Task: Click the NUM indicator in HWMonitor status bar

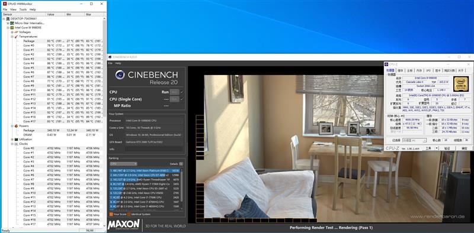Action: 90,231
